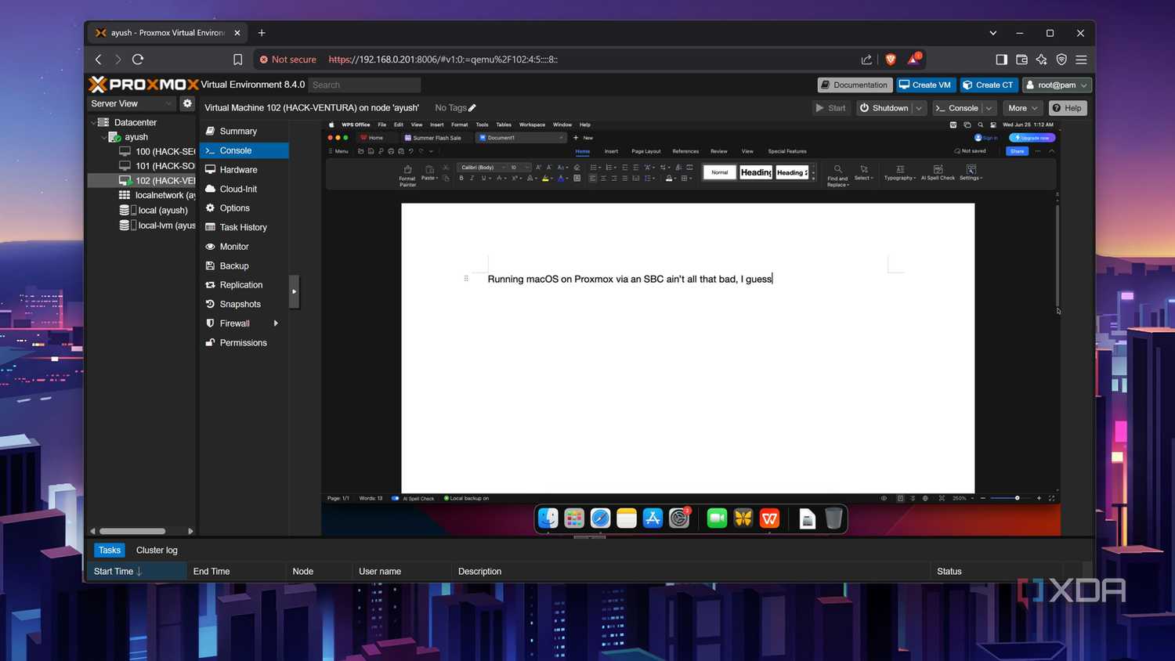Open the Trash in the dock
The width and height of the screenshot is (1175, 661).
point(833,518)
